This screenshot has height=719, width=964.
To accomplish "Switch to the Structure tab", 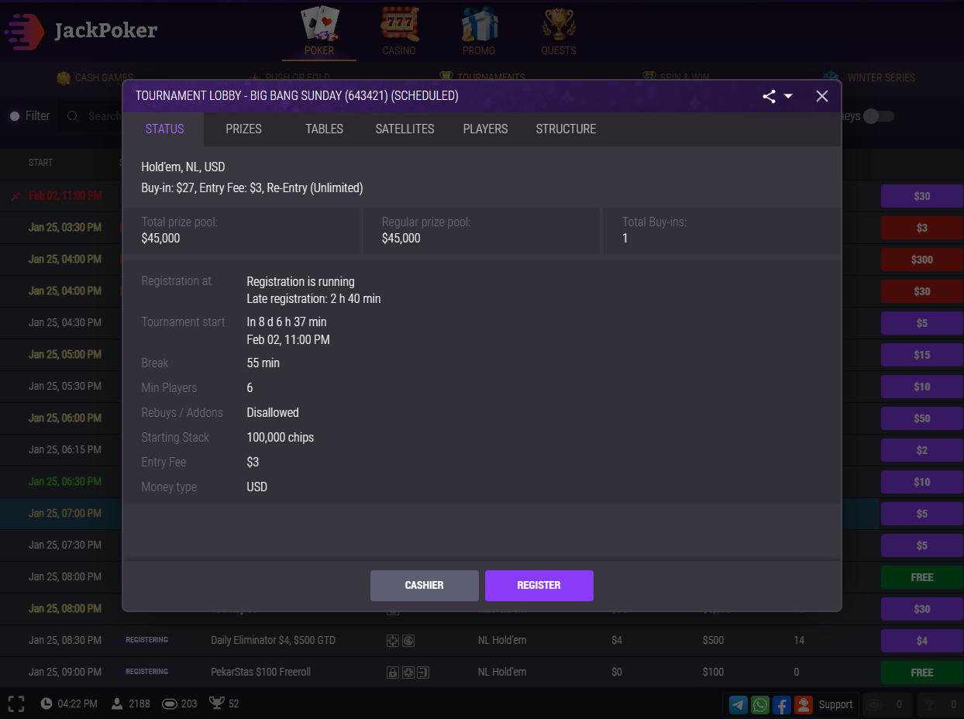I will [566, 129].
